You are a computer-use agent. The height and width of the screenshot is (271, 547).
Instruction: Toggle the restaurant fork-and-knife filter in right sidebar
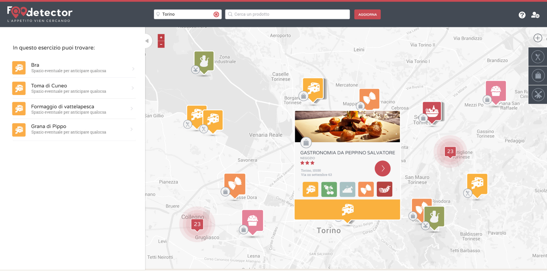pos(538,57)
